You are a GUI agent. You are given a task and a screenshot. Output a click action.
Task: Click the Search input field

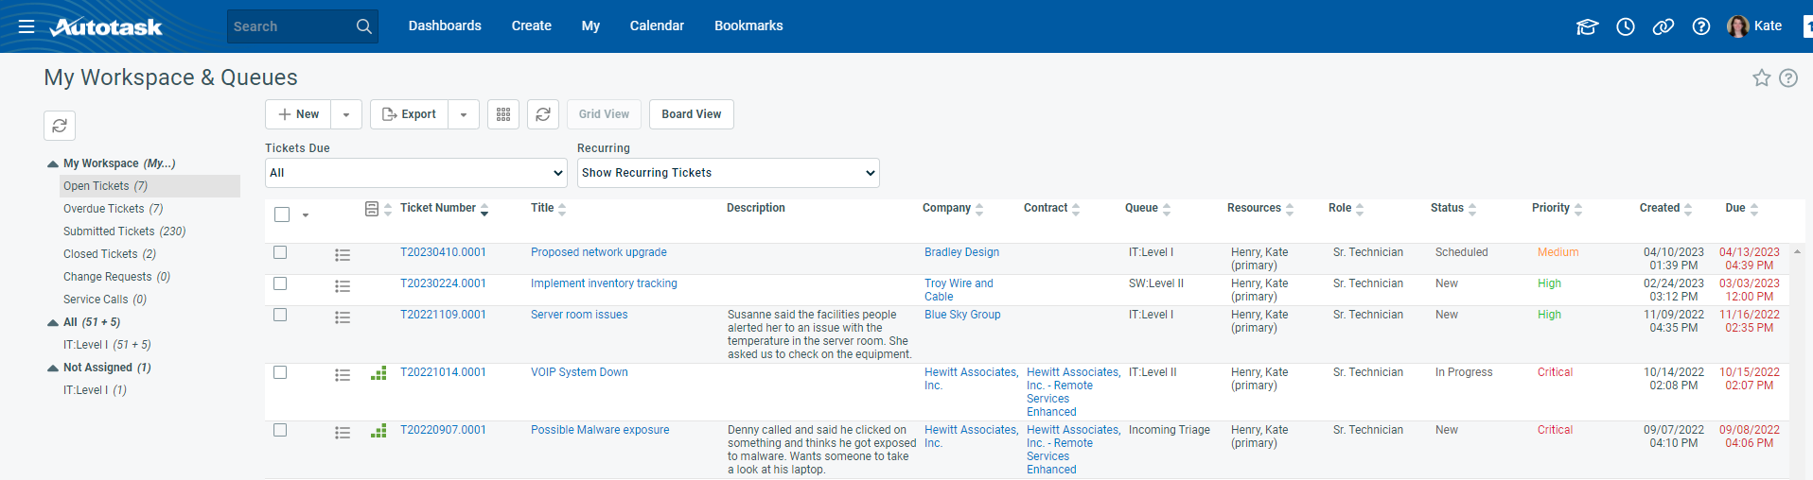click(289, 26)
